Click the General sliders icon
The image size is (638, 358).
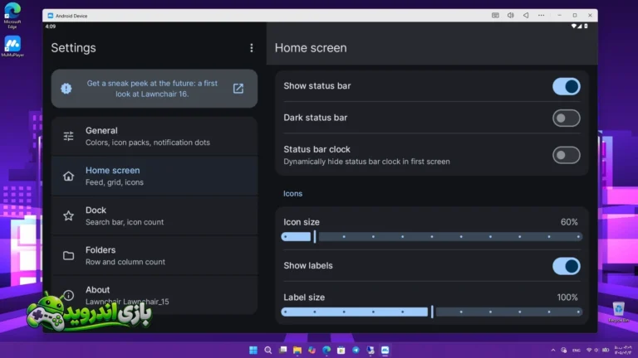pyautogui.click(x=68, y=137)
